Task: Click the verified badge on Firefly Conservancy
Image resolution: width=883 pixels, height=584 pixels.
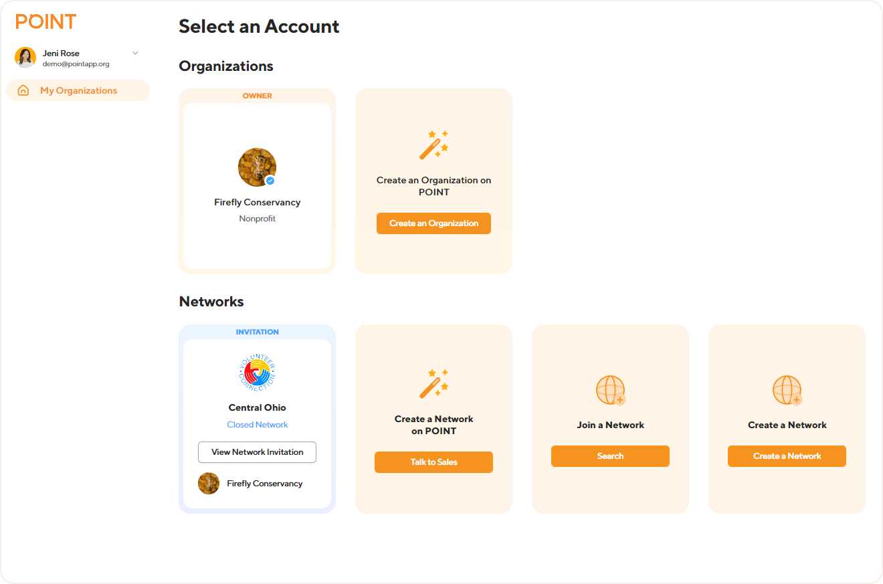Action: (x=270, y=181)
